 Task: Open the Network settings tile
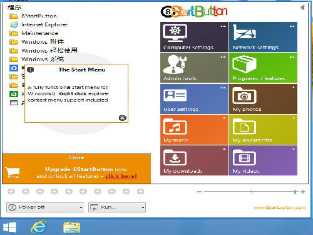(x=263, y=37)
